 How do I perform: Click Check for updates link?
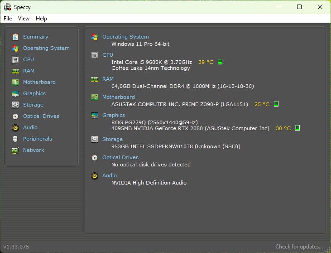point(299,247)
